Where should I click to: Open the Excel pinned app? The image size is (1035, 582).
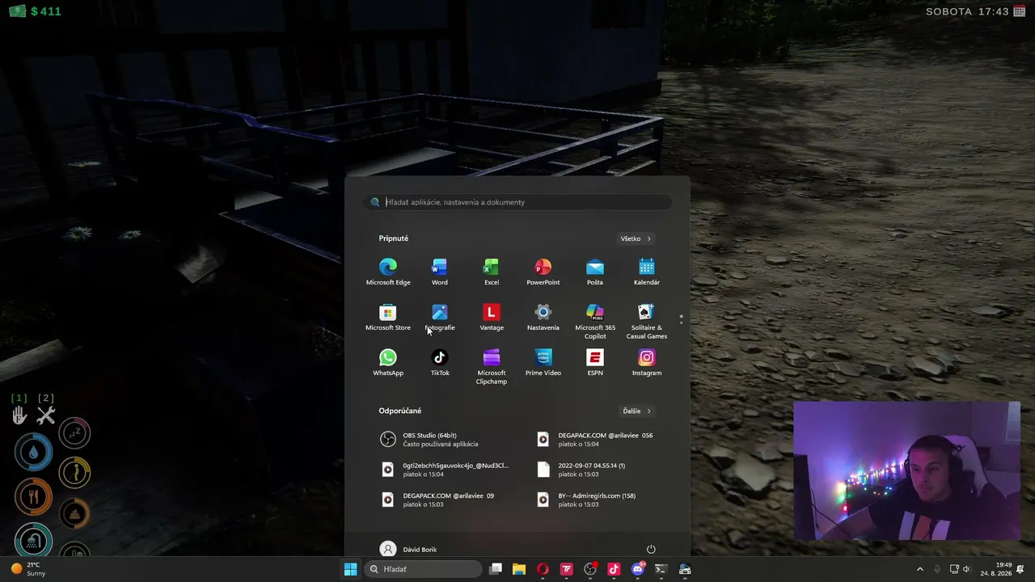(492, 272)
